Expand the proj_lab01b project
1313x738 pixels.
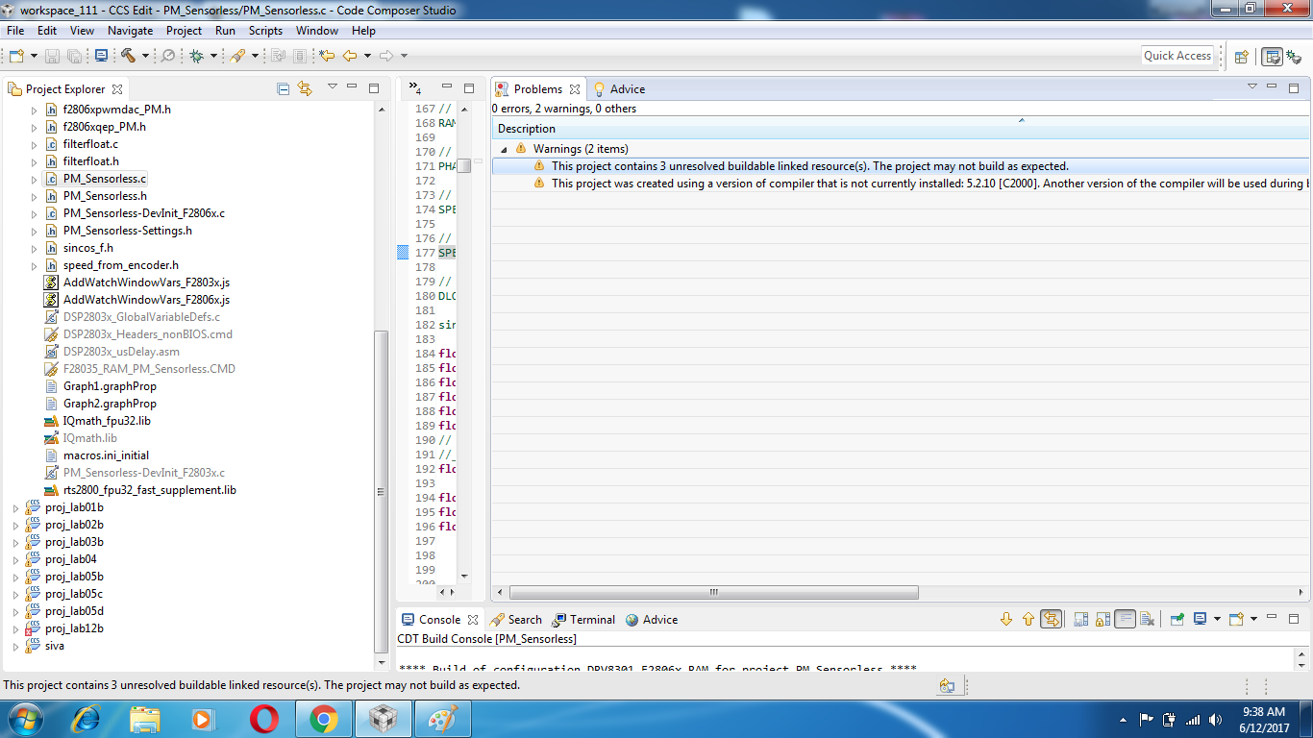(x=15, y=508)
